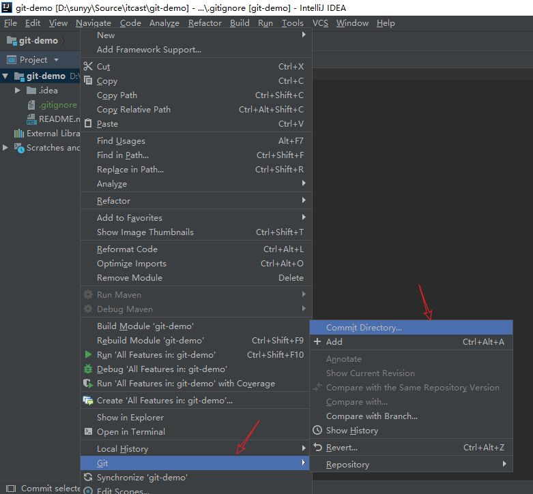Select Commit Directory... from Git submenu
Viewport: 533px width, 494px height.
(364, 328)
